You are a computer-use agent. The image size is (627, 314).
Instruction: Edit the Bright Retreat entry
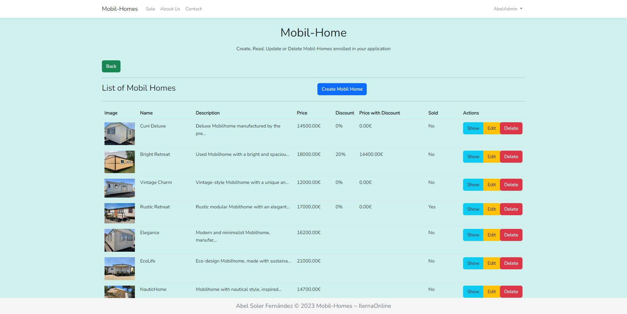[x=491, y=157]
